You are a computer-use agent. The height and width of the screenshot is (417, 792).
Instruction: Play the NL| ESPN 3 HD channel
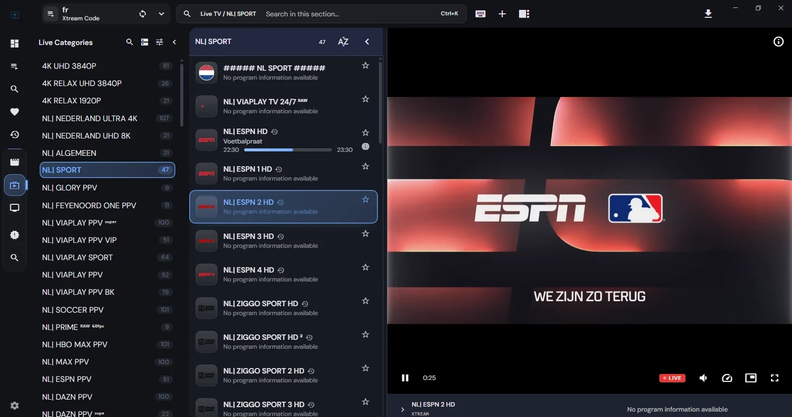click(x=283, y=241)
